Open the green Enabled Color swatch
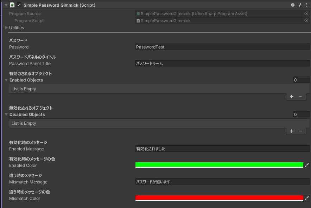This screenshot has height=208, width=311. 219,165
